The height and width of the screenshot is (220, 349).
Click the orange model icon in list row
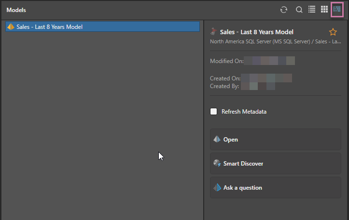pyautogui.click(x=11, y=27)
